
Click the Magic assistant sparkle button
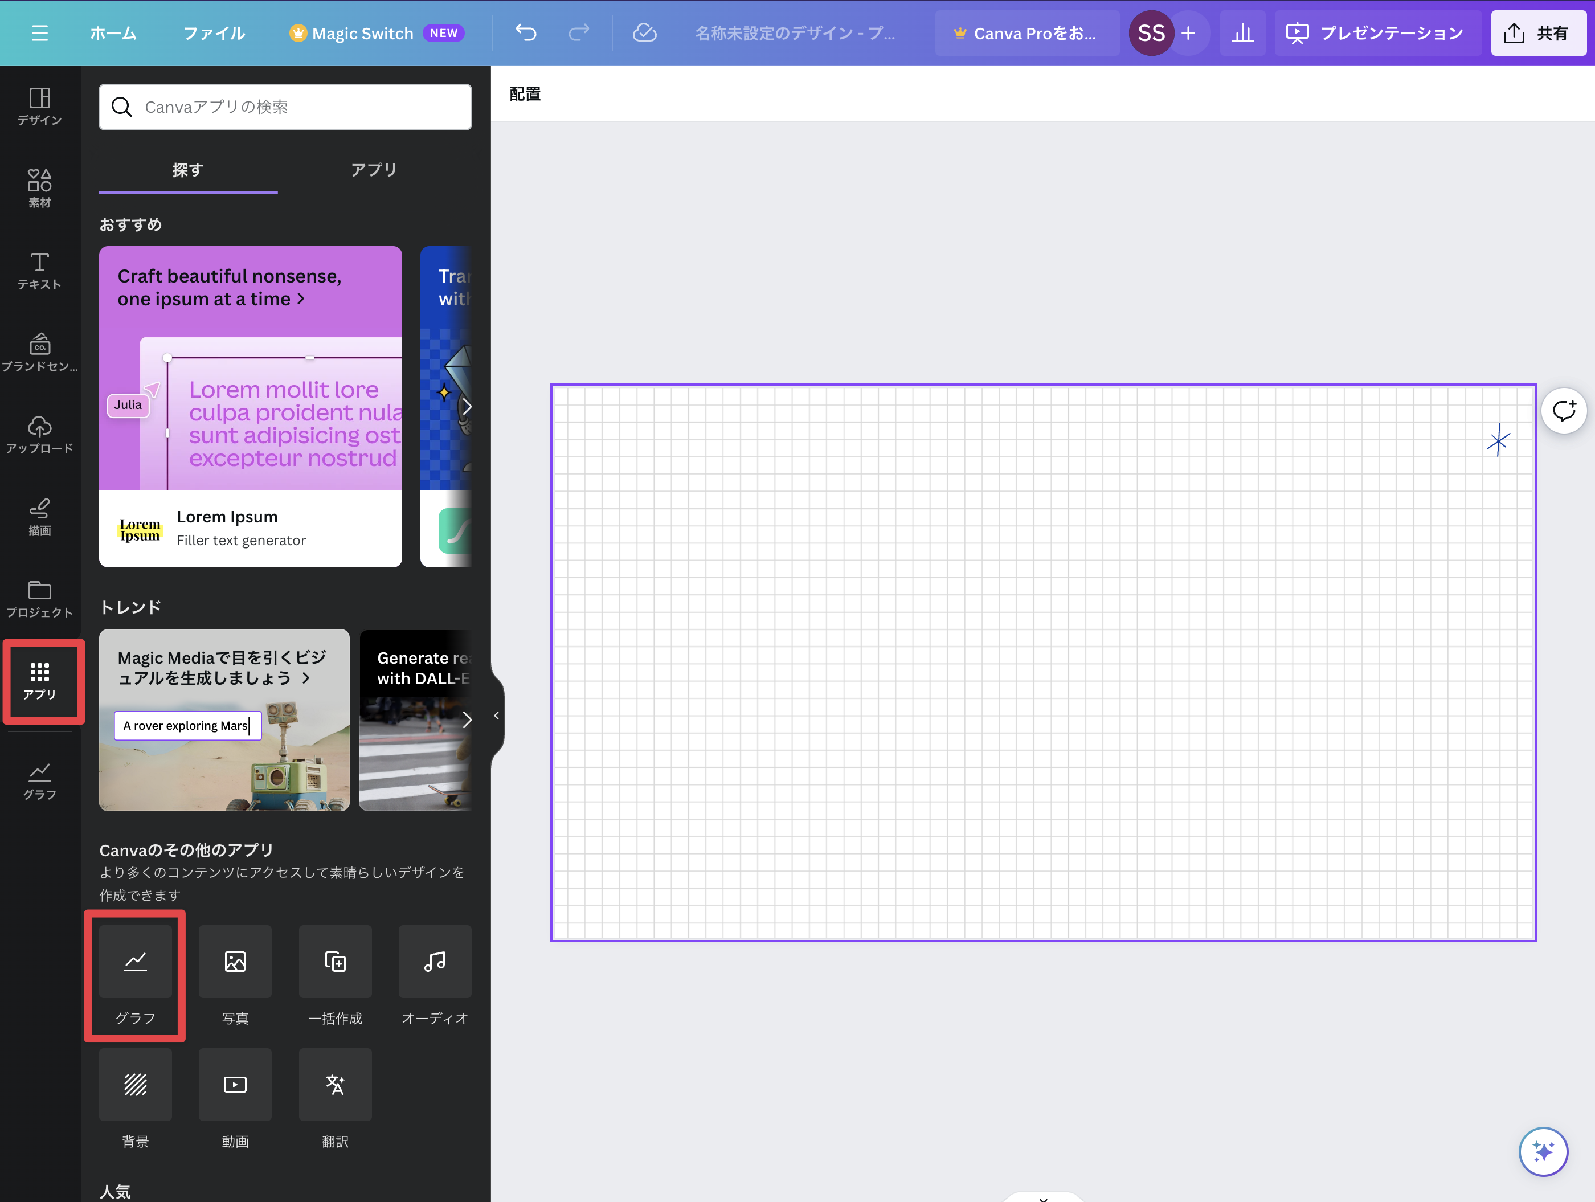(x=1543, y=1151)
